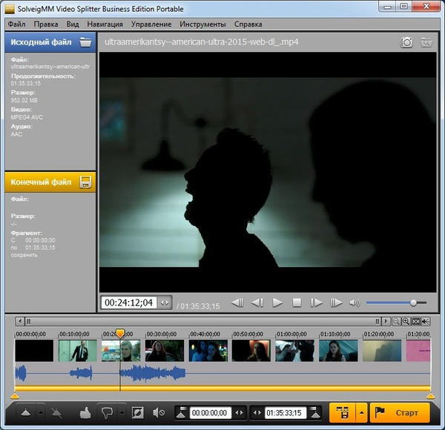Click the open source file folder icon
This screenshot has height=430, width=445.
click(86, 42)
